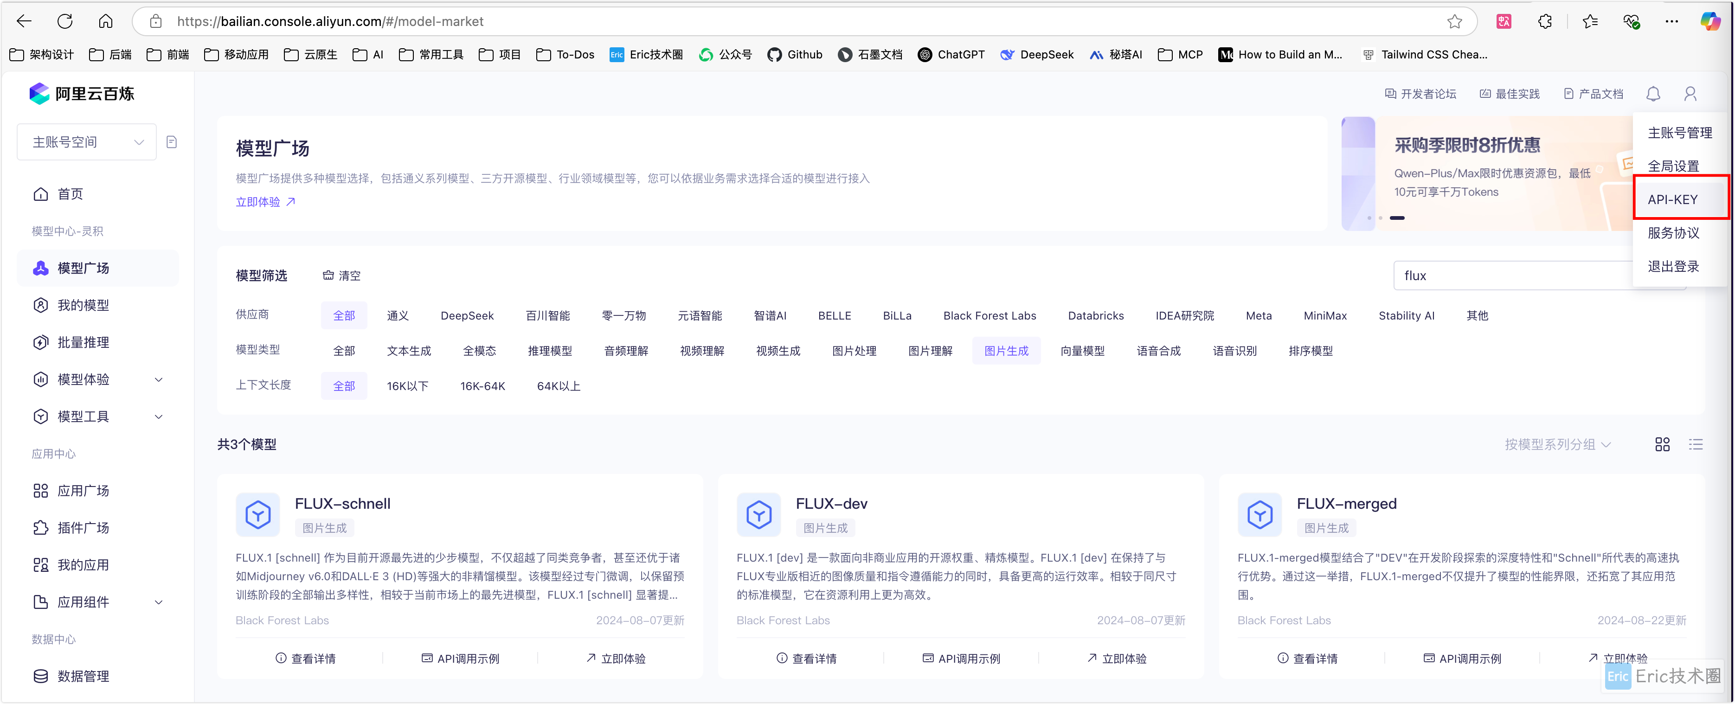Open the Github bookmark
The width and height of the screenshot is (1735, 704).
coord(795,55)
